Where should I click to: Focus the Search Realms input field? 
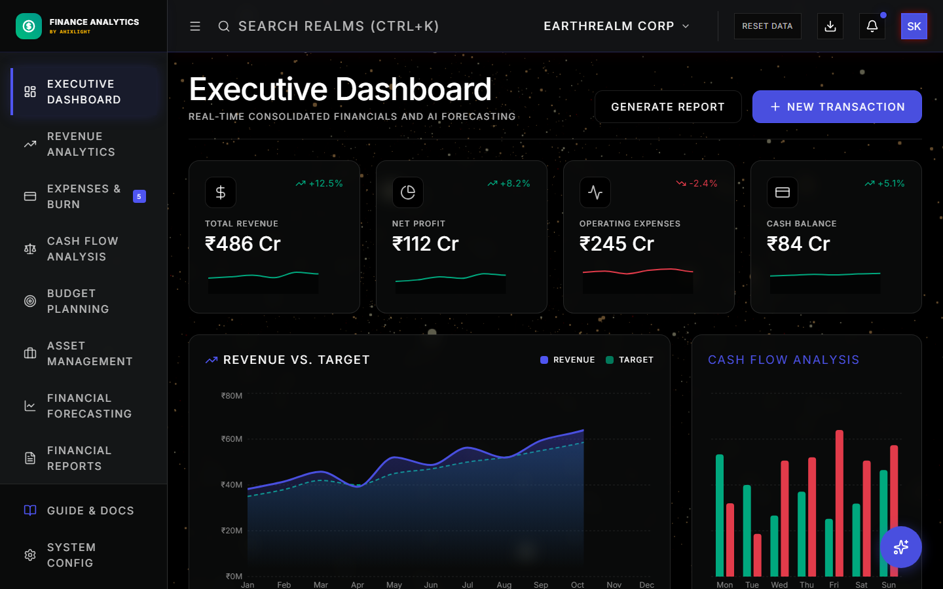[x=339, y=26]
